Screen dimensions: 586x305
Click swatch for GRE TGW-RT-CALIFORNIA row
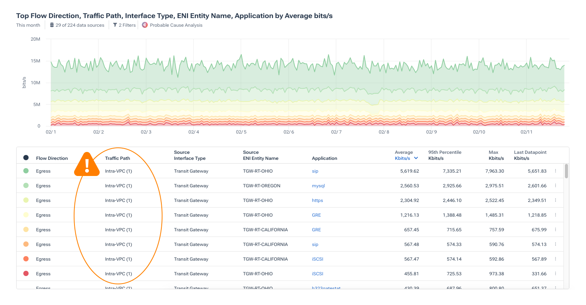[26, 229]
